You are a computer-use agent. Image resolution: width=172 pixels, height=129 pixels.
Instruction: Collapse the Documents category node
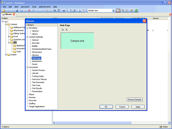coord(27,67)
